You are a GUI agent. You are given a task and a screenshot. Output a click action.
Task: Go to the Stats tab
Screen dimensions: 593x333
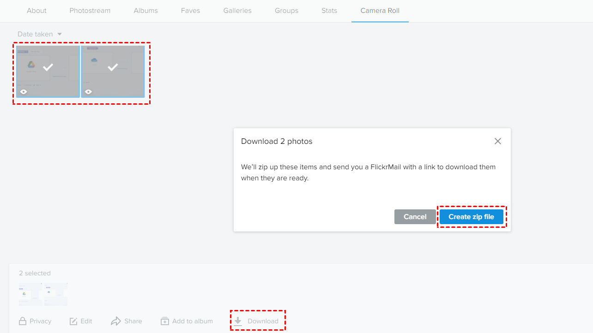tap(329, 11)
